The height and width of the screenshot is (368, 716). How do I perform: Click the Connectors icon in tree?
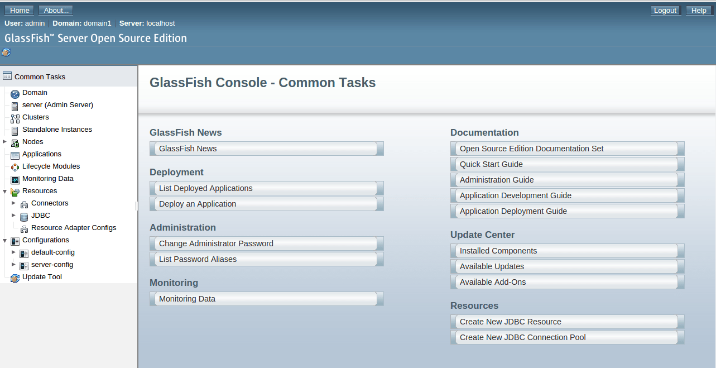(x=24, y=204)
